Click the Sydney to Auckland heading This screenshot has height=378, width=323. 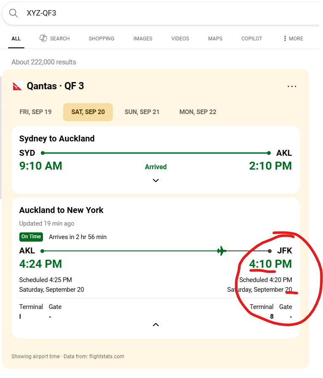click(x=57, y=138)
